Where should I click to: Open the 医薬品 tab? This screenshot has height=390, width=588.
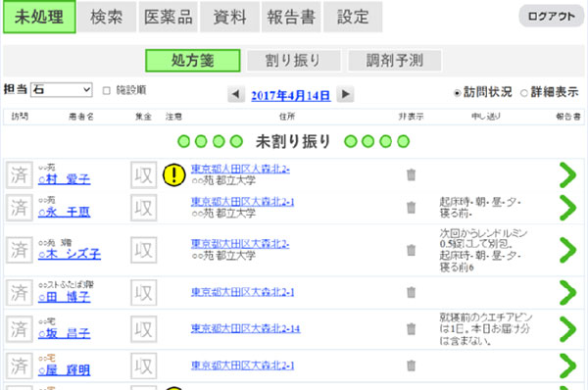point(168,17)
